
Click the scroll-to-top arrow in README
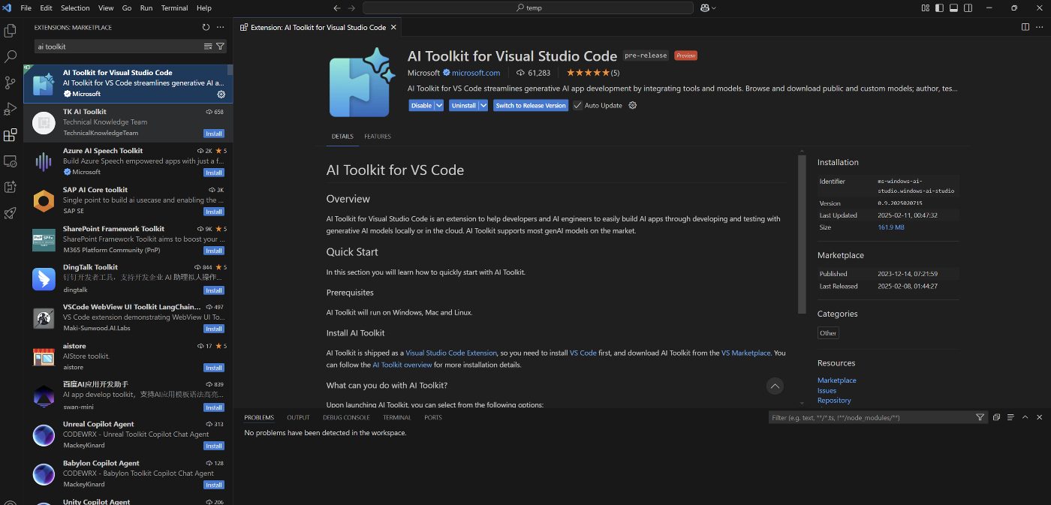point(775,386)
